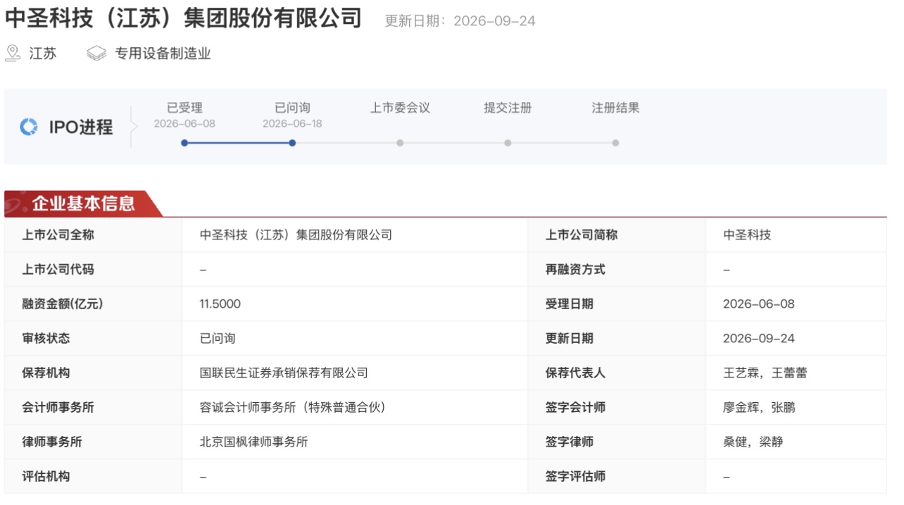Image resolution: width=904 pixels, height=505 pixels.
Task: Click the 律师事务所 label cell
Action: click(93, 442)
